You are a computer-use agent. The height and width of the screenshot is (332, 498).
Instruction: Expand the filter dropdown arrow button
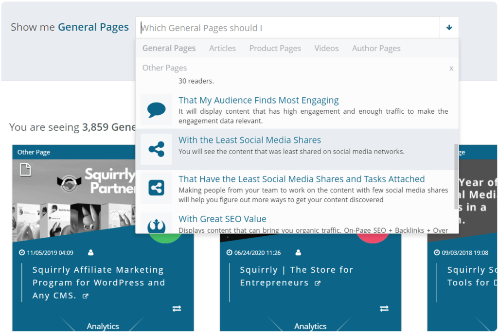click(449, 28)
